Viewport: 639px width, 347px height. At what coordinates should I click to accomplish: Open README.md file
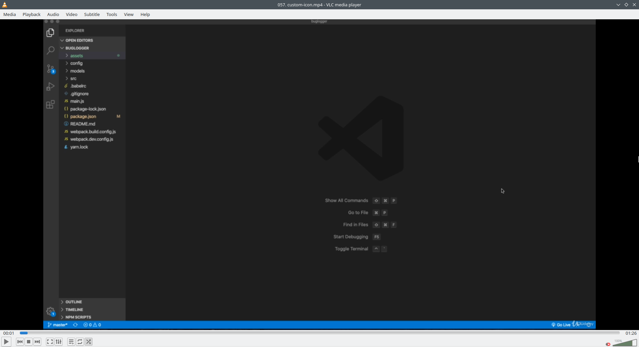[x=92, y=124]
